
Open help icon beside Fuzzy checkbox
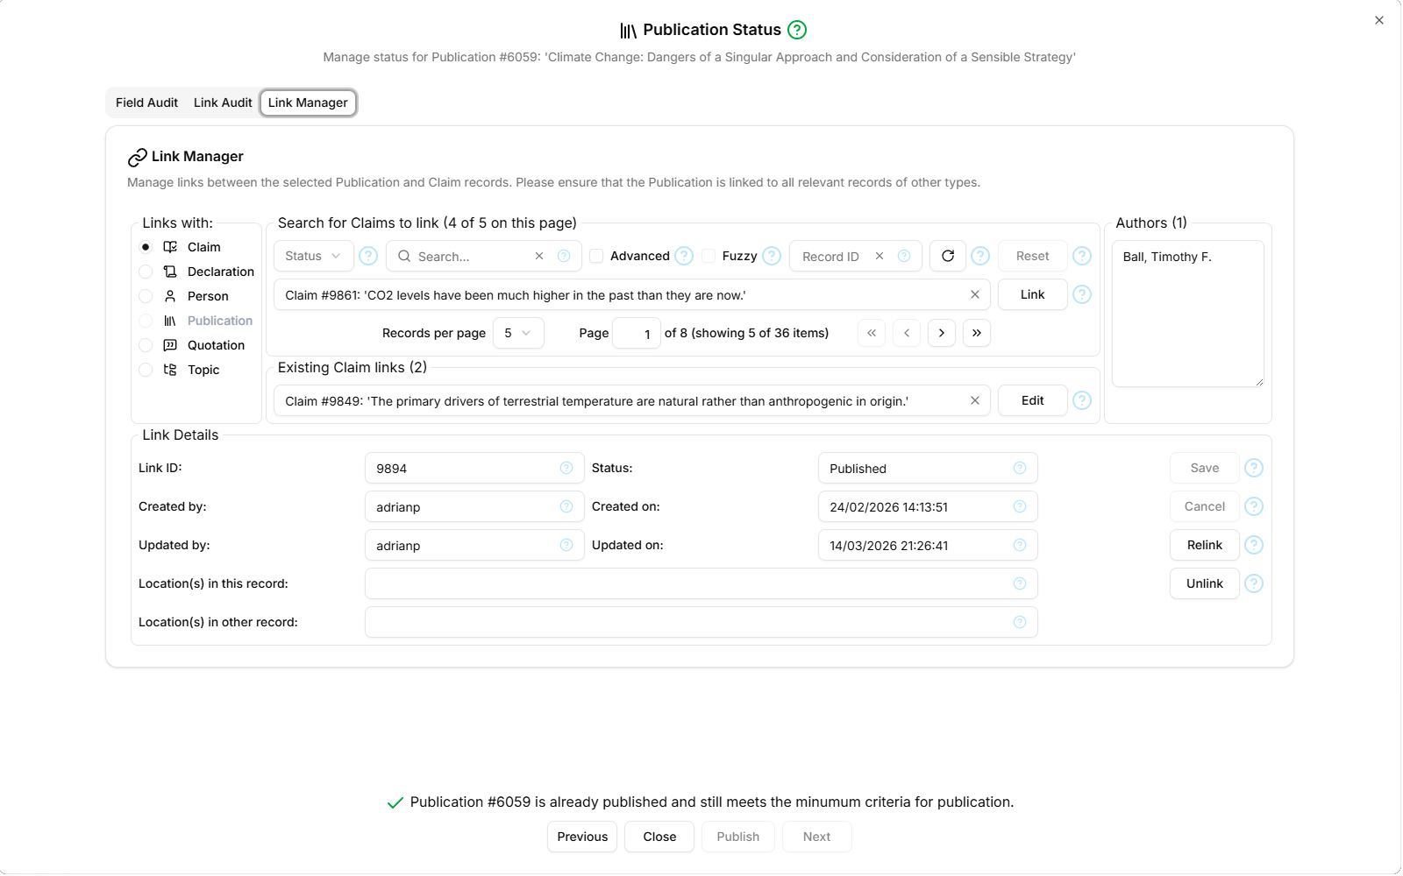click(x=772, y=256)
